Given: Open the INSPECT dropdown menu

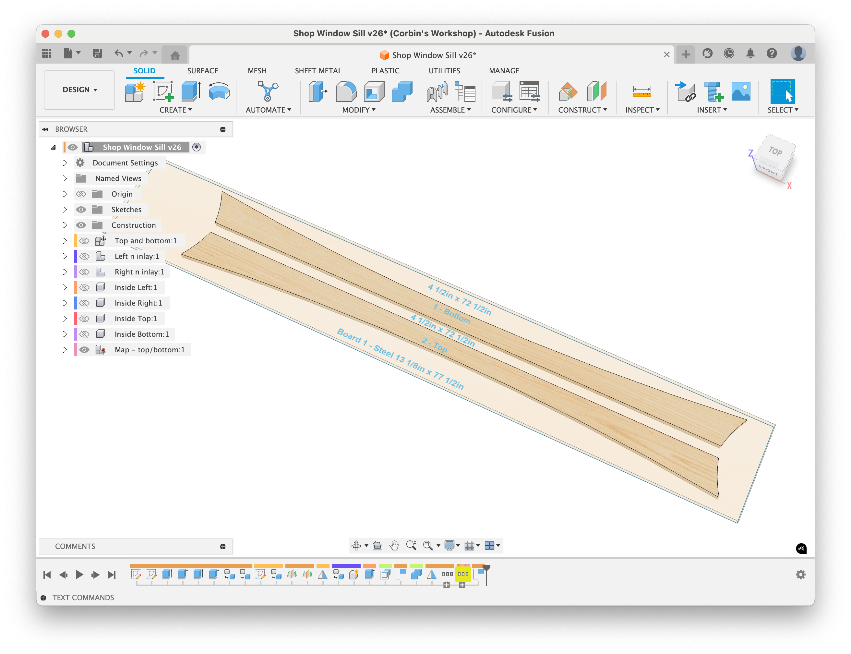Looking at the screenshot, I should [642, 110].
